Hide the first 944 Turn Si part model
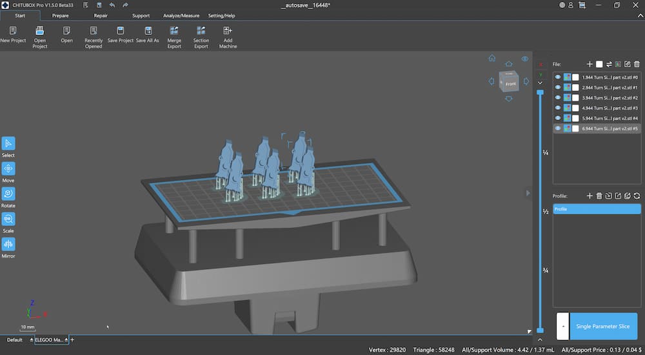This screenshot has width=645, height=355. (558, 77)
